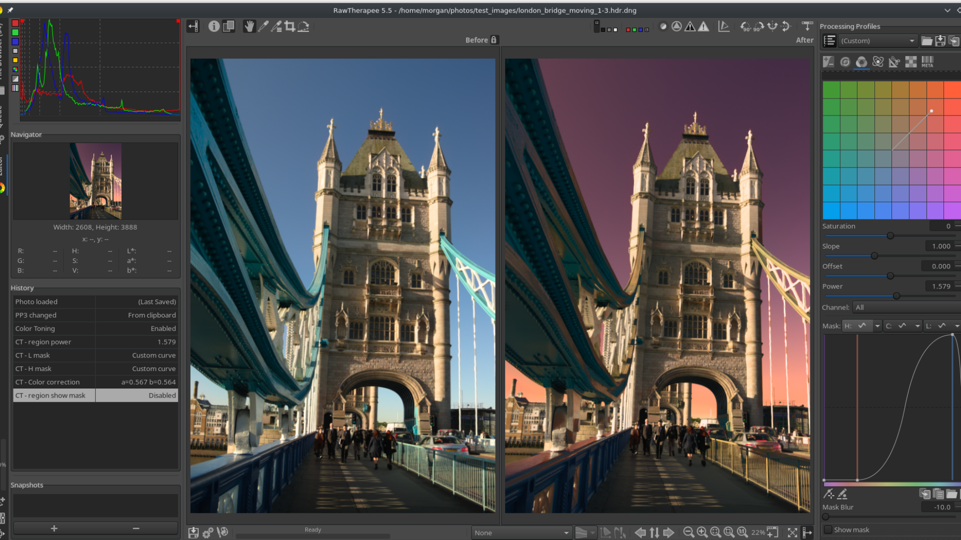The height and width of the screenshot is (540, 961).
Task: Toggle clipped highlight indication warning
Action: (x=703, y=26)
